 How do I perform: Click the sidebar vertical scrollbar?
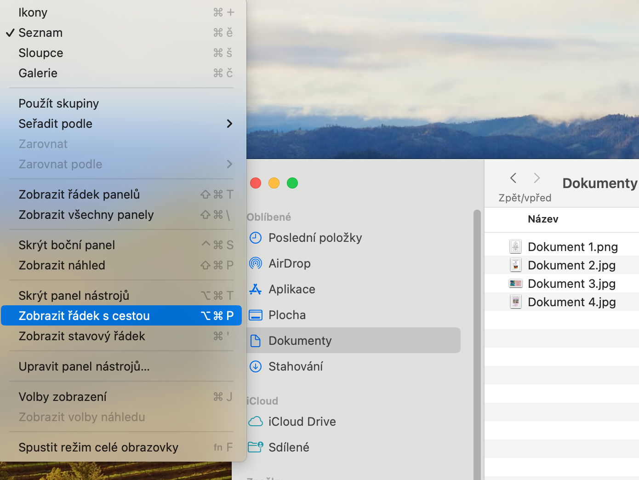point(477,345)
